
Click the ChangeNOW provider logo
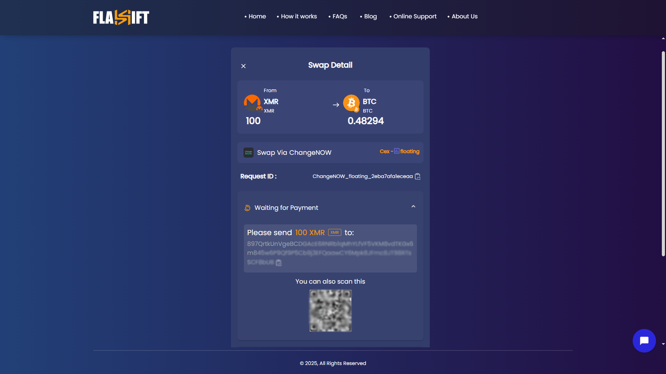point(248,153)
